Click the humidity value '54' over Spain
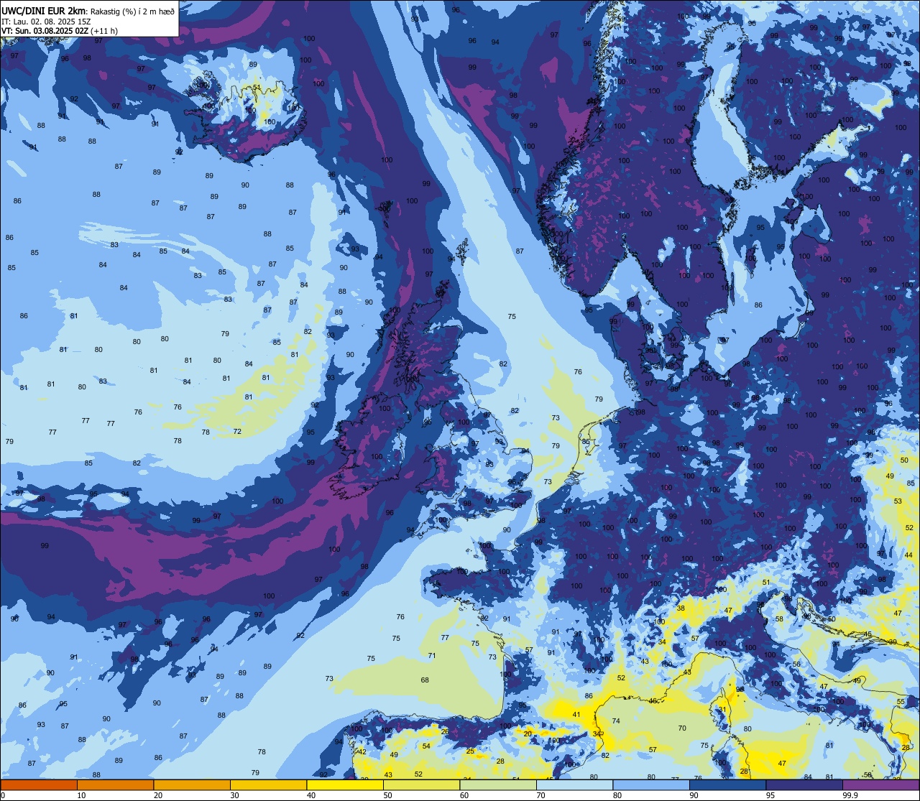Image resolution: width=920 pixels, height=801 pixels. tap(426, 746)
